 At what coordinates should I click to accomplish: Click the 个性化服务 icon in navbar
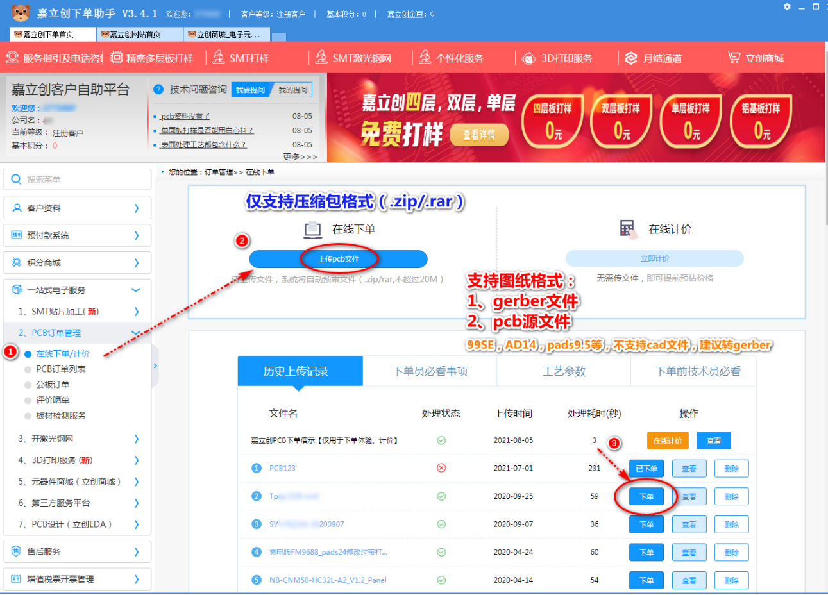click(425, 58)
